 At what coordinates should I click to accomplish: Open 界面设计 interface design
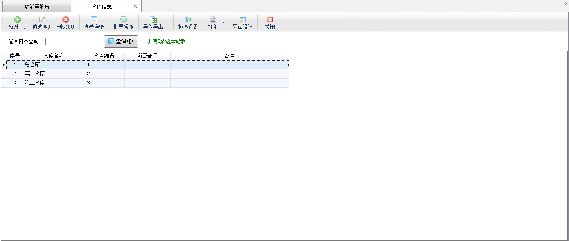click(x=242, y=23)
